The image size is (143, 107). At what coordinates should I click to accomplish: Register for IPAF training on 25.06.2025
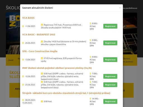(110, 85)
